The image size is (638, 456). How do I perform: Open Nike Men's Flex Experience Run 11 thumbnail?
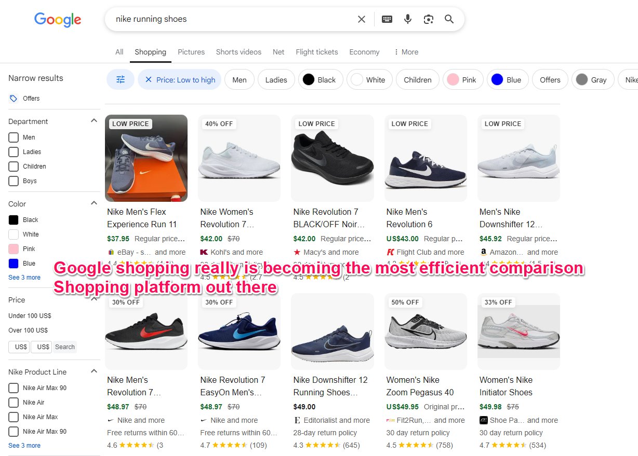tap(146, 158)
